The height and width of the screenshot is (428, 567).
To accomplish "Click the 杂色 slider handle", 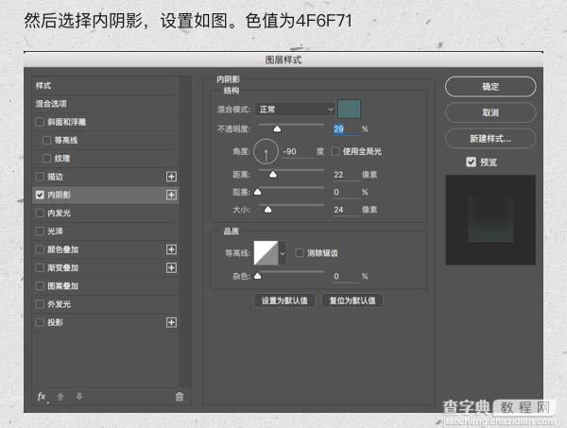I will (x=257, y=276).
